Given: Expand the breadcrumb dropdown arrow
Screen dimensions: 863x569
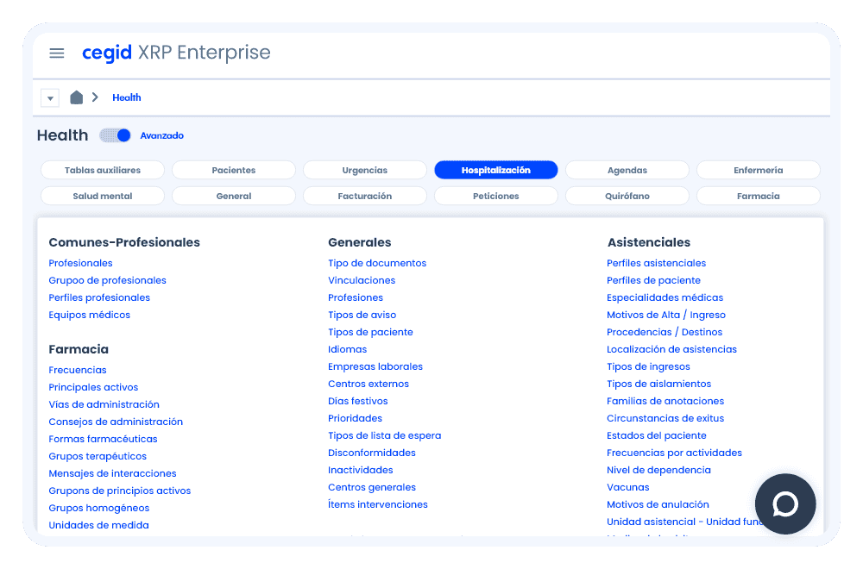Looking at the screenshot, I should coord(50,98).
